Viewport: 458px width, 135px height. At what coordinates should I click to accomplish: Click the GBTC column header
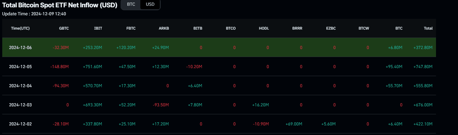point(64,28)
